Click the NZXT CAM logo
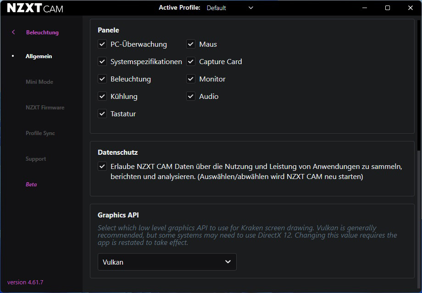 (35, 8)
